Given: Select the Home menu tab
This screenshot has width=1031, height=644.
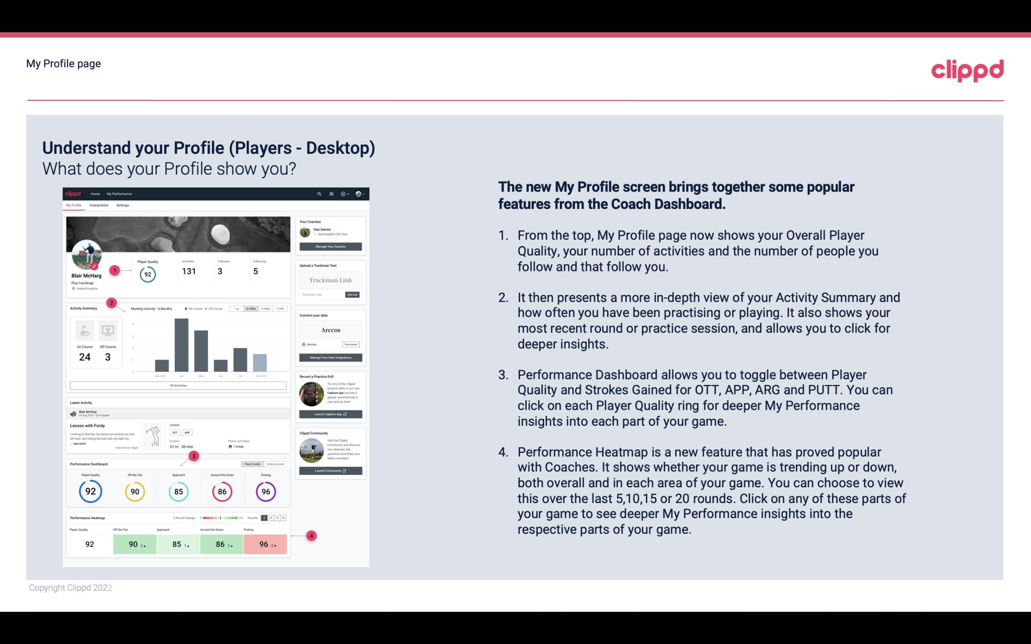Looking at the screenshot, I should 95,193.
